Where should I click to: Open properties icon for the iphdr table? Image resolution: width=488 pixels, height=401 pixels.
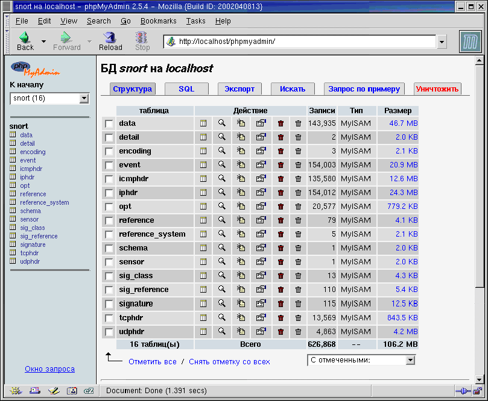coord(261,193)
